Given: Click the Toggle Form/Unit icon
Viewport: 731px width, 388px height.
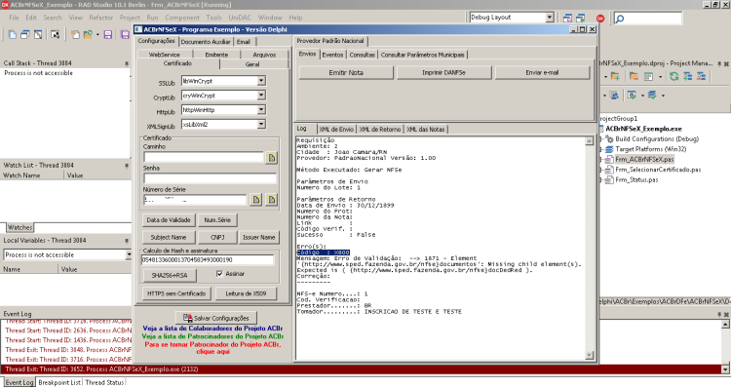Looking at the screenshot, I should click(55, 34).
